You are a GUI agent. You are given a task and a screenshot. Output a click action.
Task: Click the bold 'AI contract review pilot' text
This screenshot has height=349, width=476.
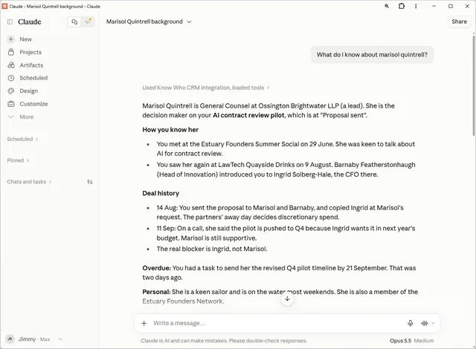248,115
